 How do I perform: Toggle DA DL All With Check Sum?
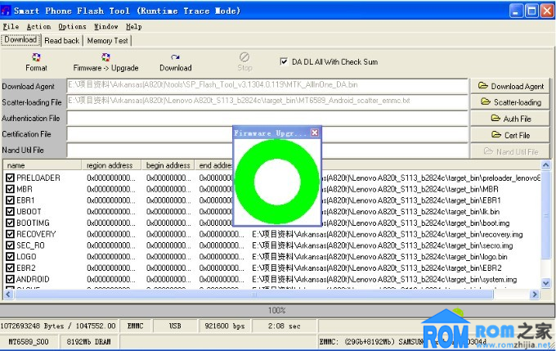(285, 61)
